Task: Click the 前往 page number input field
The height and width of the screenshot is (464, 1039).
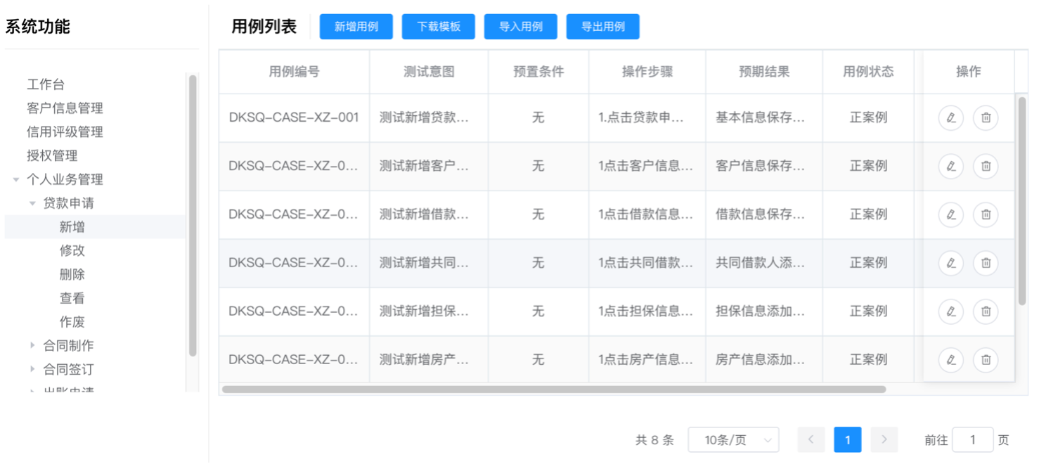Action: (x=972, y=440)
